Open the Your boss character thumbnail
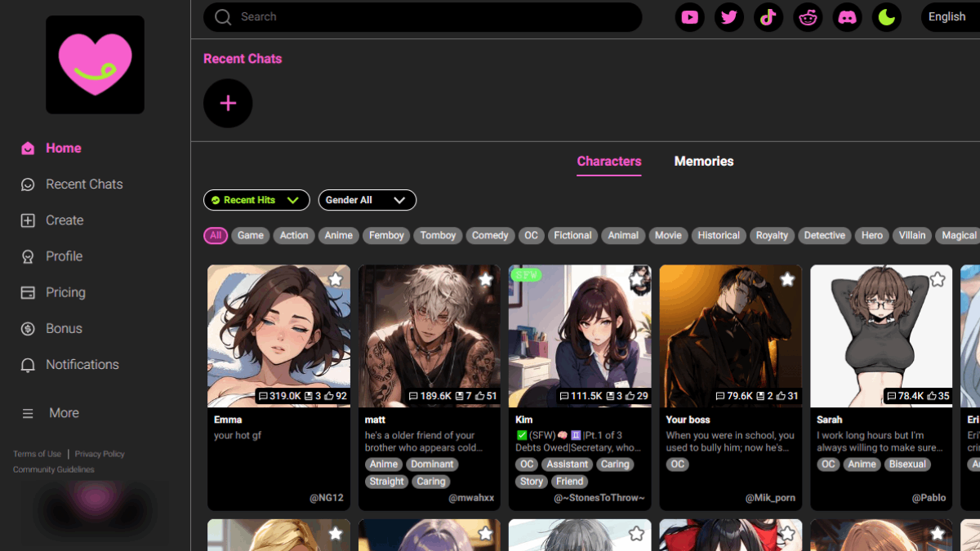Viewport: 980px width, 551px height. [731, 335]
